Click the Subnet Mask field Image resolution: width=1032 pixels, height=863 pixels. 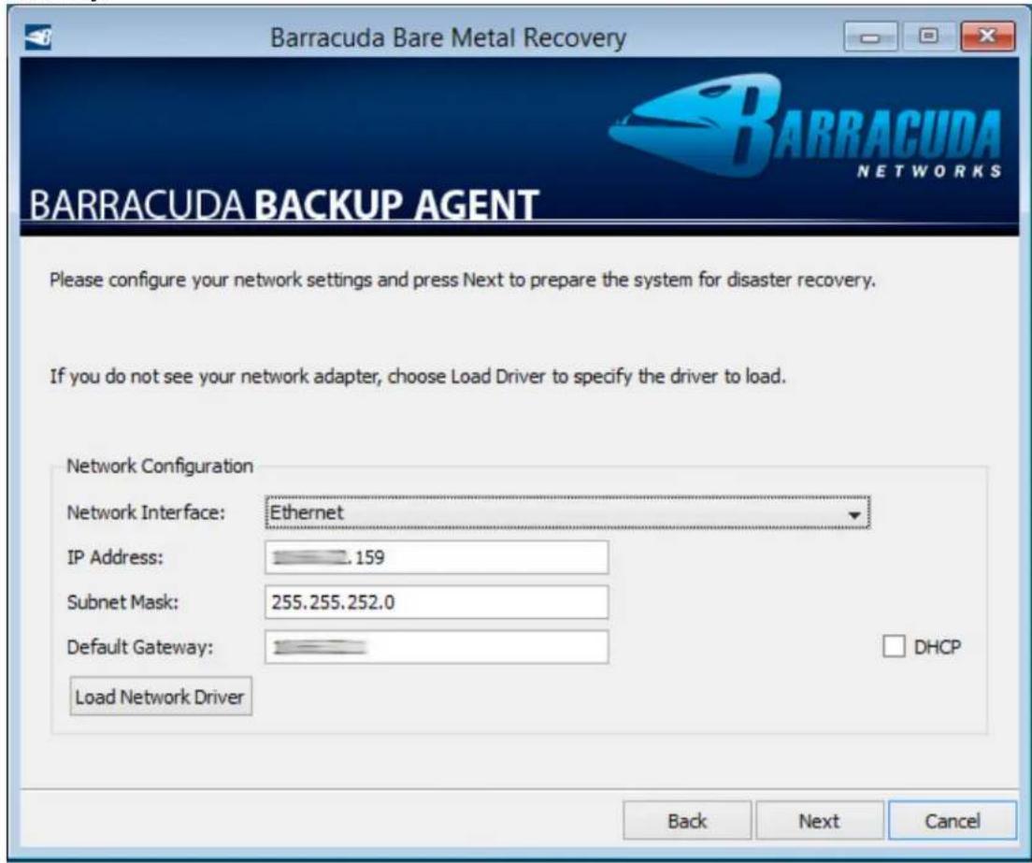coord(437,602)
